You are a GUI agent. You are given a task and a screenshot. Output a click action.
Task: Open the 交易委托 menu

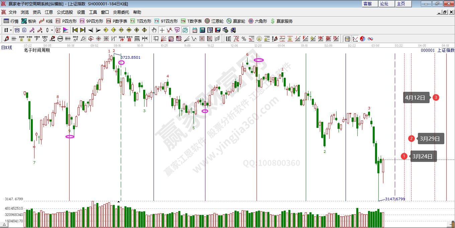121,12
